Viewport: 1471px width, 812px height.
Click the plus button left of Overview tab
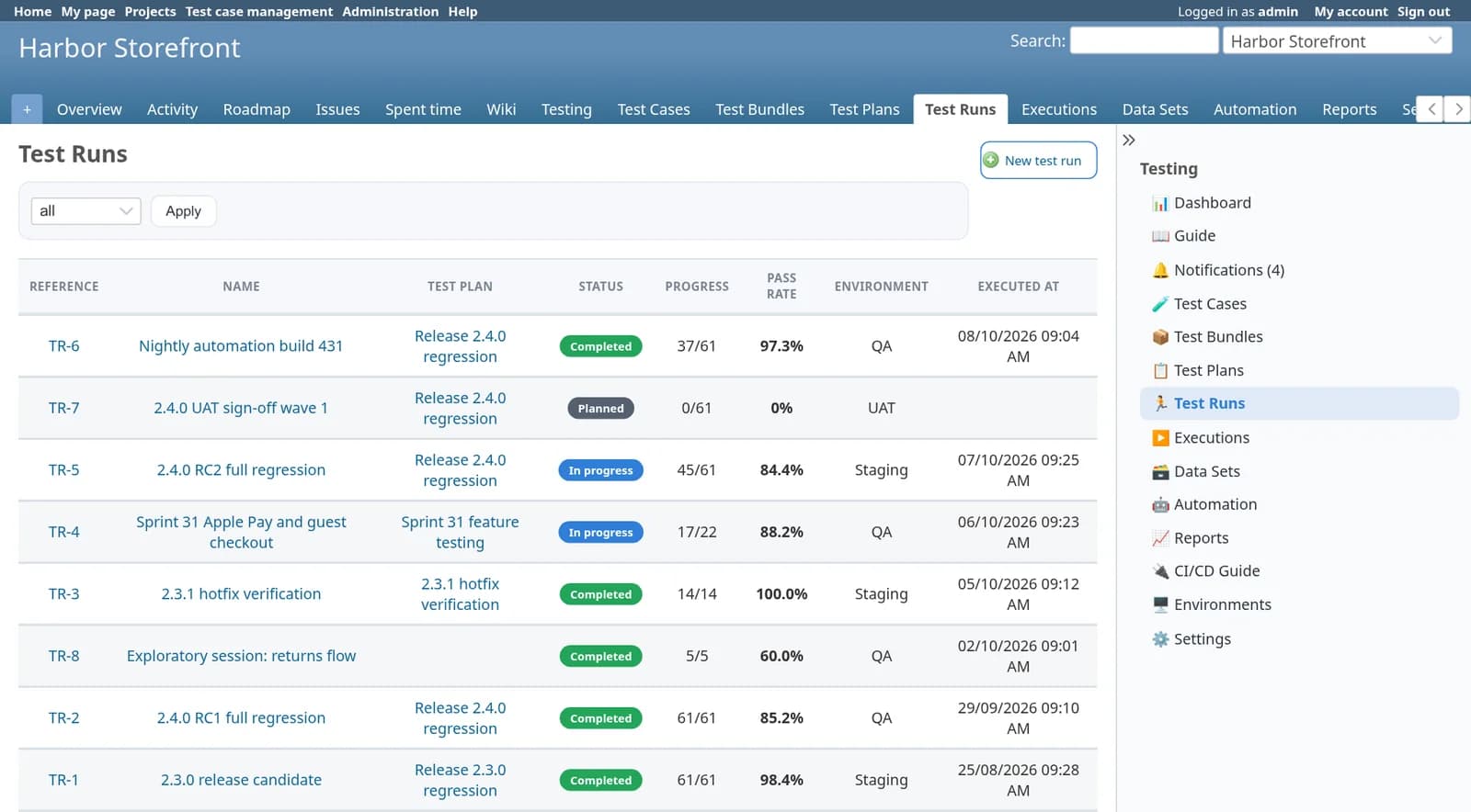pos(27,109)
